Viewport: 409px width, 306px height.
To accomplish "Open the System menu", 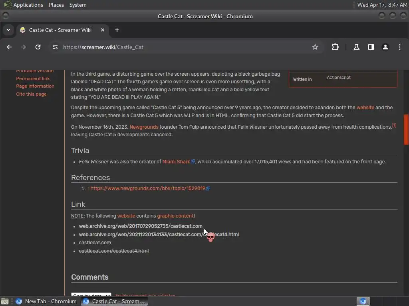I will (x=78, y=5).
